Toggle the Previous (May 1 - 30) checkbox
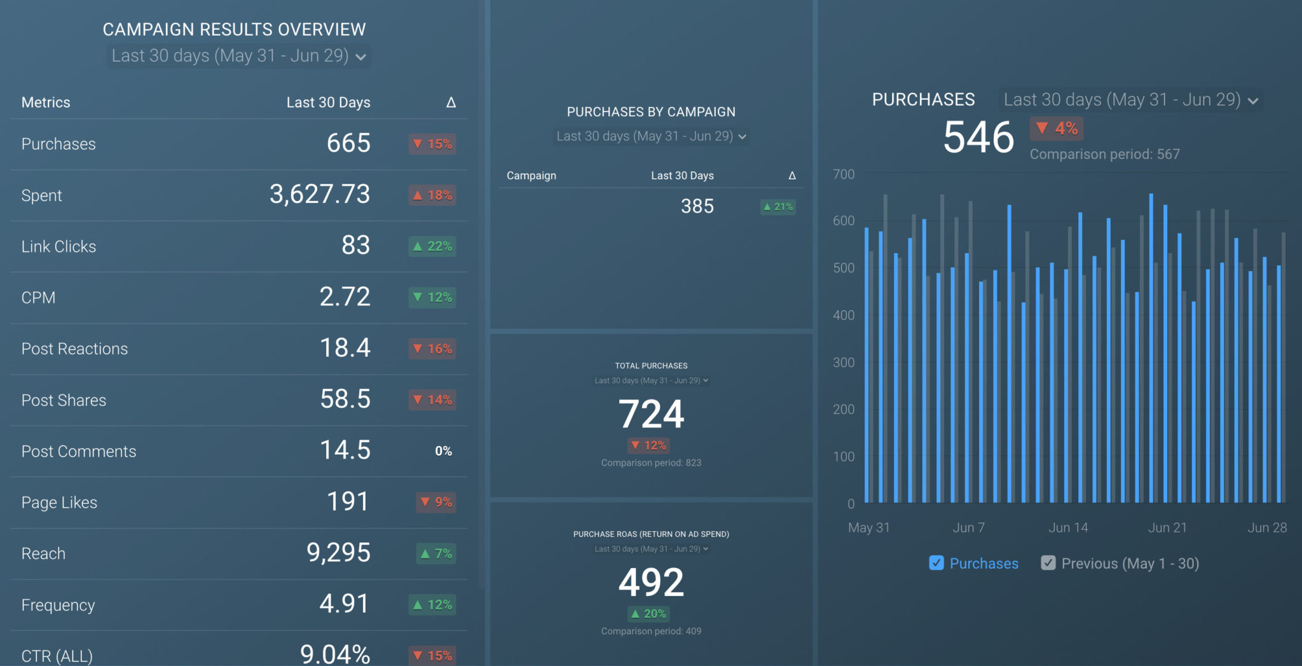Screen dimensions: 1302x666 (1048, 563)
